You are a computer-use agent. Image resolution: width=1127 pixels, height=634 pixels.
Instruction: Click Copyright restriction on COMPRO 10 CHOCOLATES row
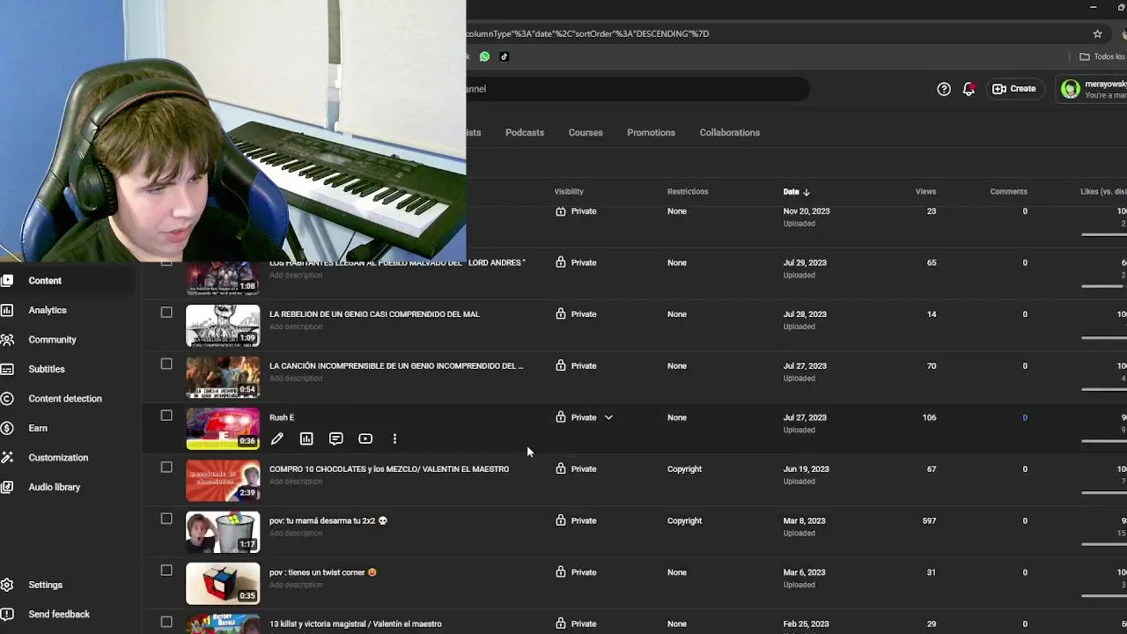684,469
